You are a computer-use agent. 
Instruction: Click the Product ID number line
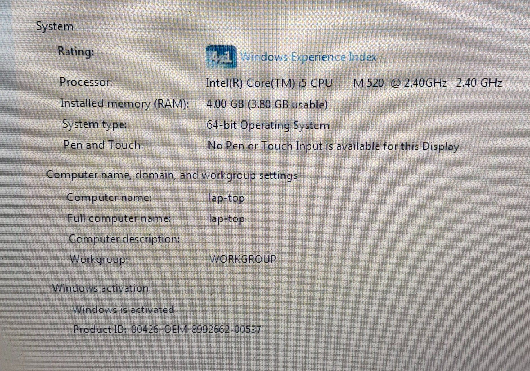(x=167, y=329)
